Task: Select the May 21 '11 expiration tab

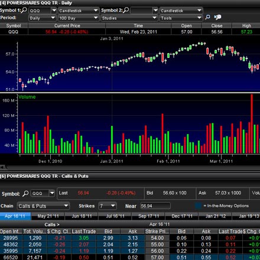Action: (48, 216)
